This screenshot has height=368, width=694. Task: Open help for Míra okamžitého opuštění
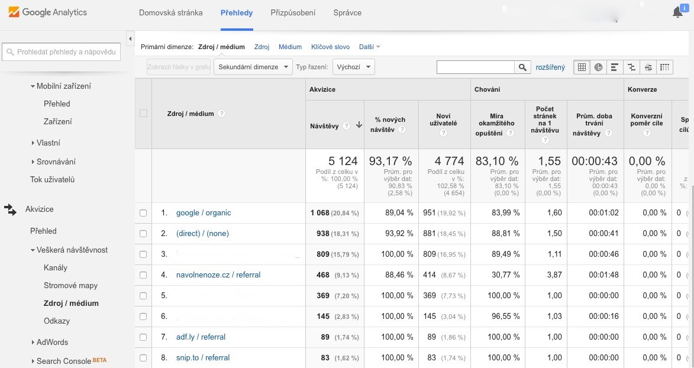click(511, 133)
